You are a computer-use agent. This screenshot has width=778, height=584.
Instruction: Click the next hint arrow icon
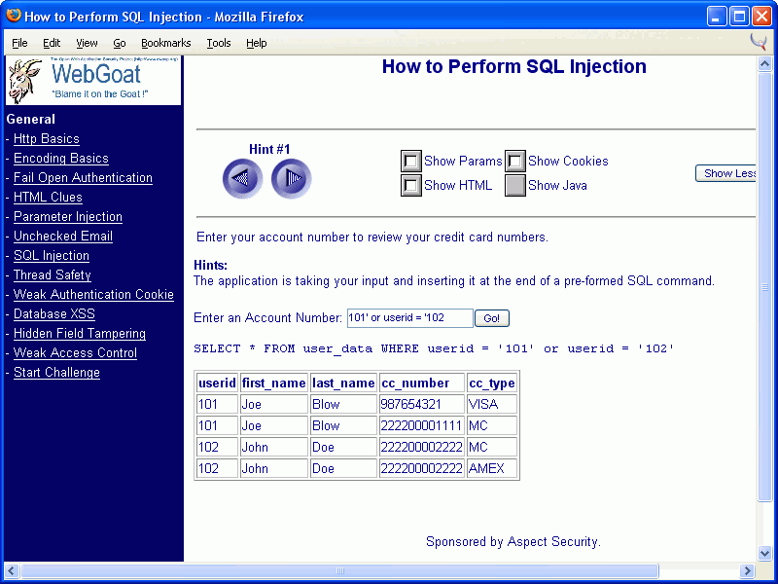point(291,179)
